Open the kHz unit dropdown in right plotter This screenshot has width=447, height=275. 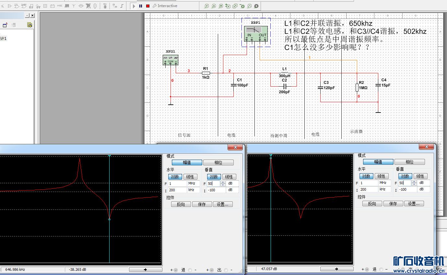tap(385, 189)
